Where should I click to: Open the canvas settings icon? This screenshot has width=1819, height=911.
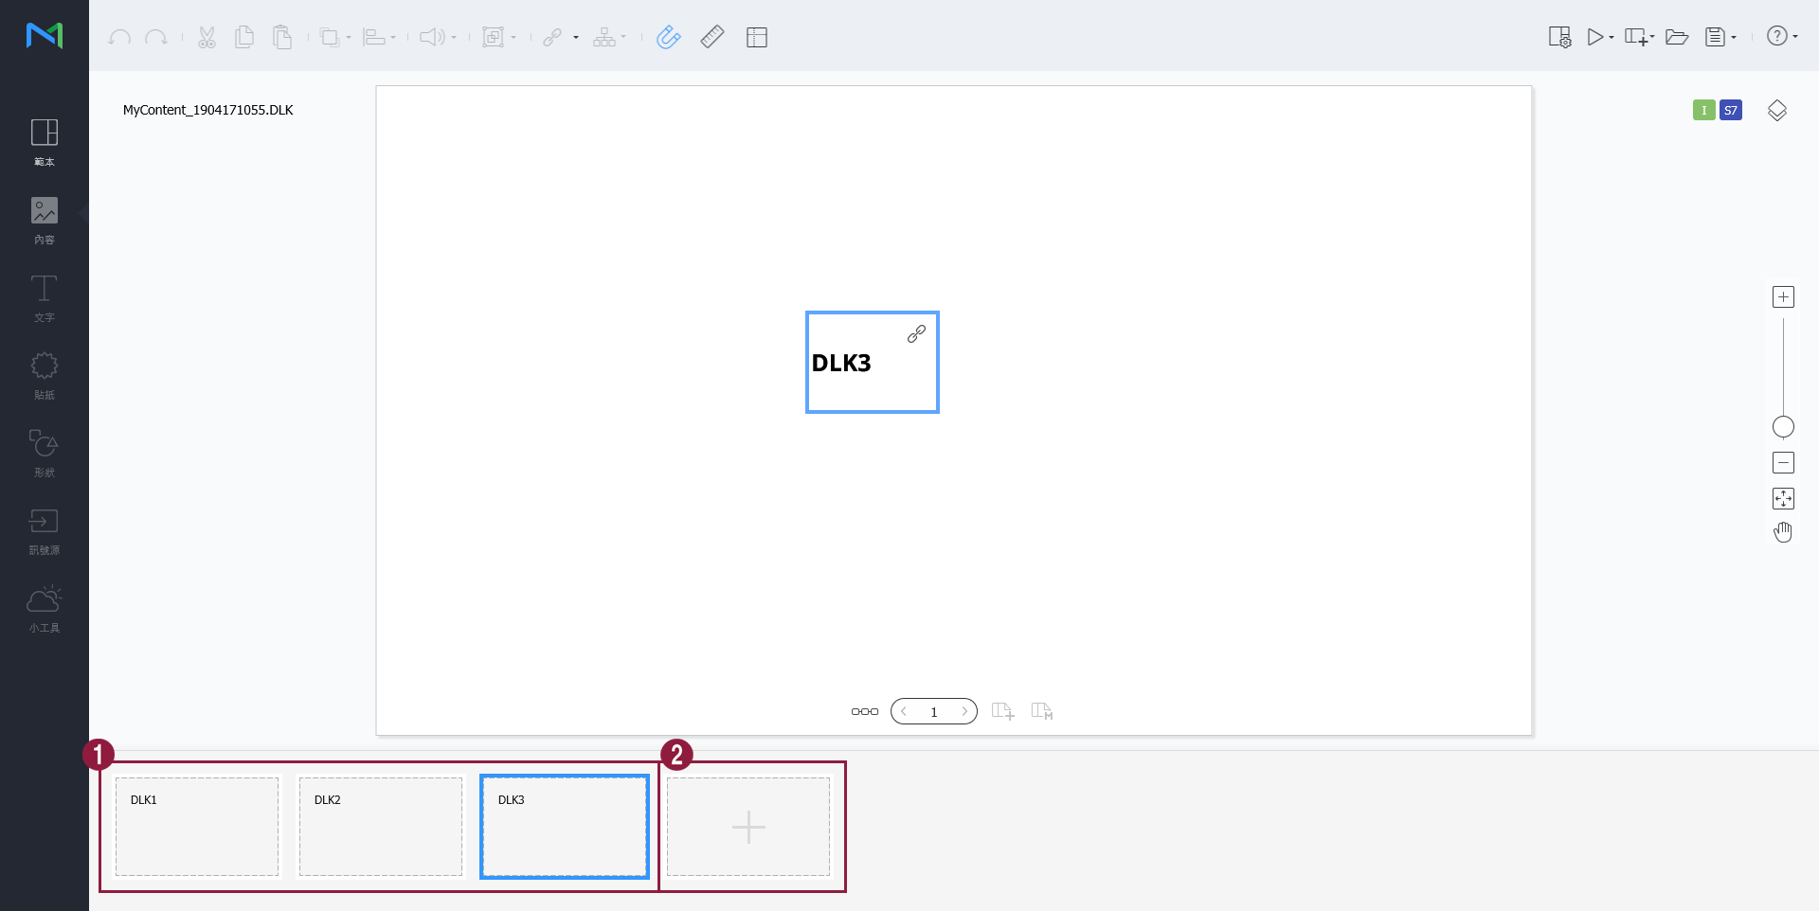1558,37
